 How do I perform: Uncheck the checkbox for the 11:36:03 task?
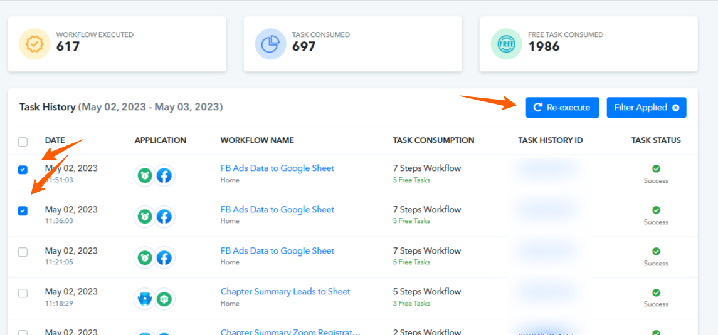[23, 210]
